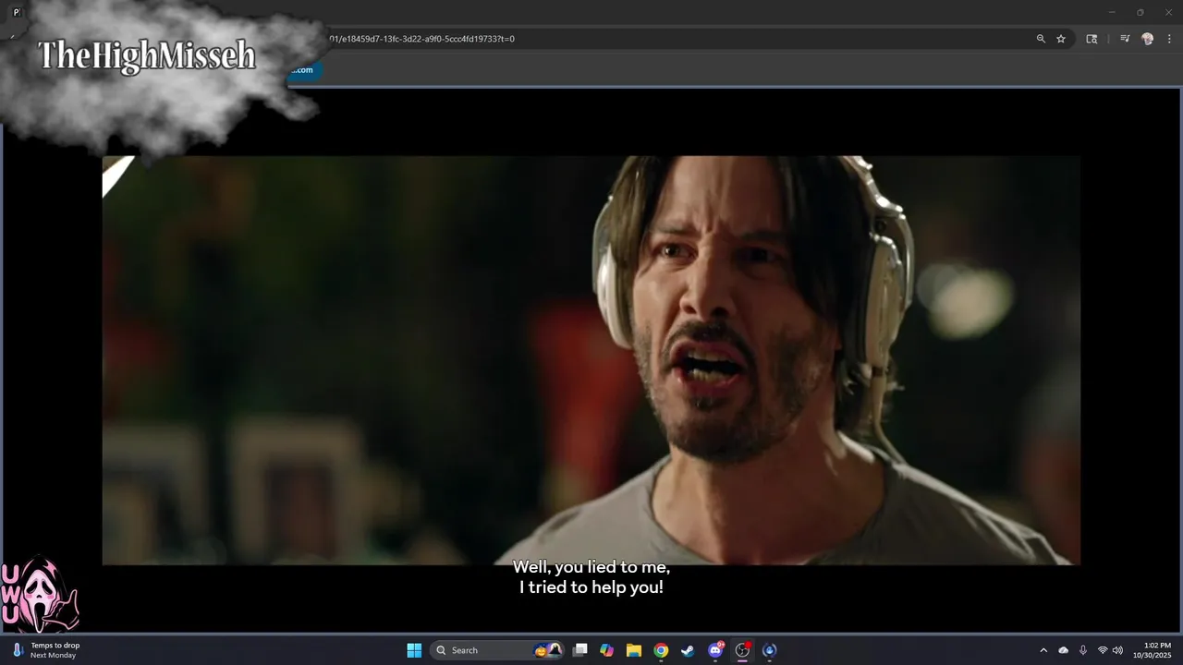Open the volume speaker tray icon
Screen dimensions: 1183x665
[1117, 650]
